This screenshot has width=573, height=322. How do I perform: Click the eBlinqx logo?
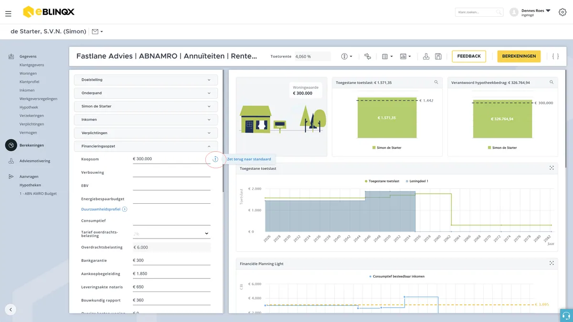49,12
